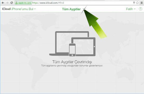Reload the iCloud page
Screen dimensions: 144x94
pyautogui.click(x=12, y=3)
